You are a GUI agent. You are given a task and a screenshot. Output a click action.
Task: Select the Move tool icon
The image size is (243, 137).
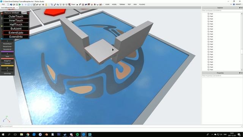[x=26, y=5]
